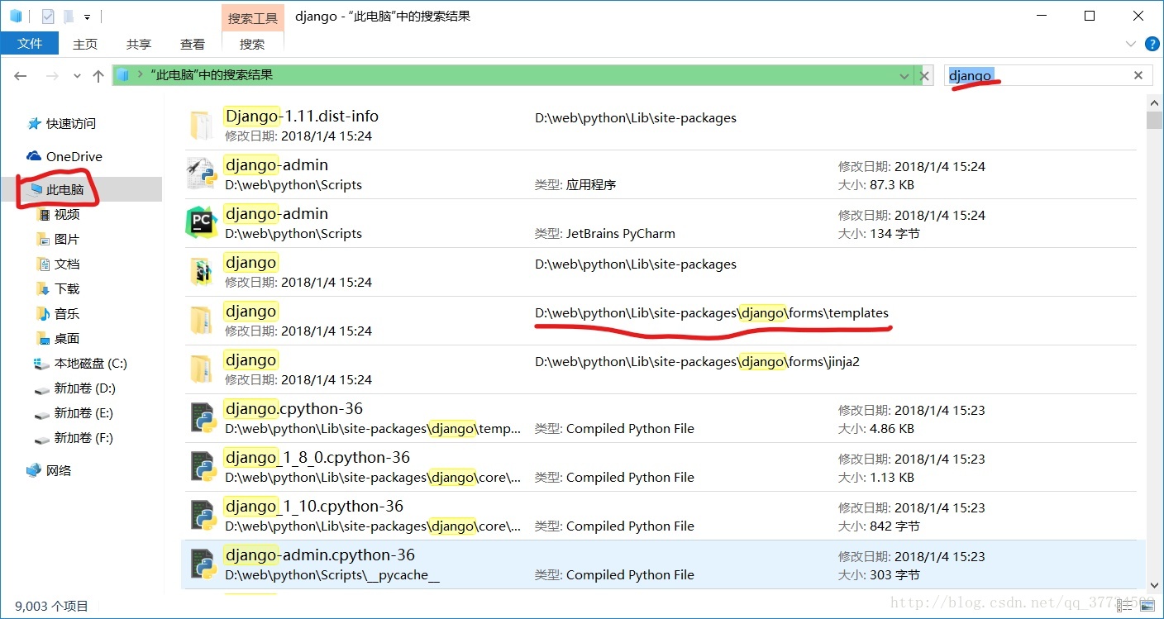Click Django-1.11.dist-info folder icon

click(203, 126)
